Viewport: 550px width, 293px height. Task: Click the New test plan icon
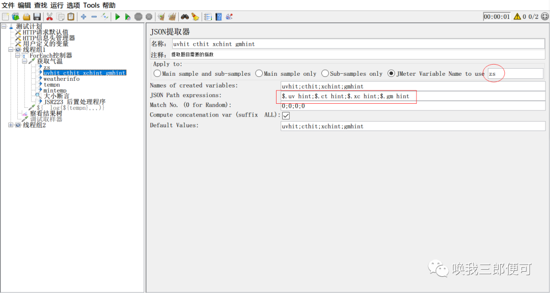pyautogui.click(x=6, y=16)
